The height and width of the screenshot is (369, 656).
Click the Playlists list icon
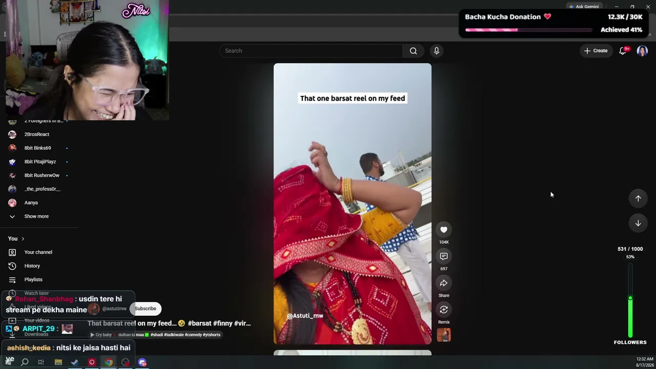pos(12,279)
